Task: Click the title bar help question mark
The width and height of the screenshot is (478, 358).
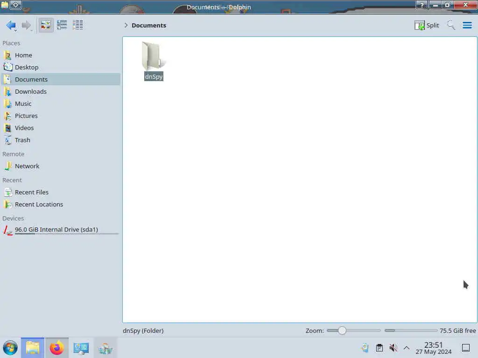Action: point(422,5)
